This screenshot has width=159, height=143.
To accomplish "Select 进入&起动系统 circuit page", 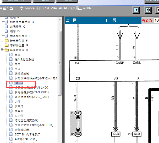I will (x=24, y=59).
